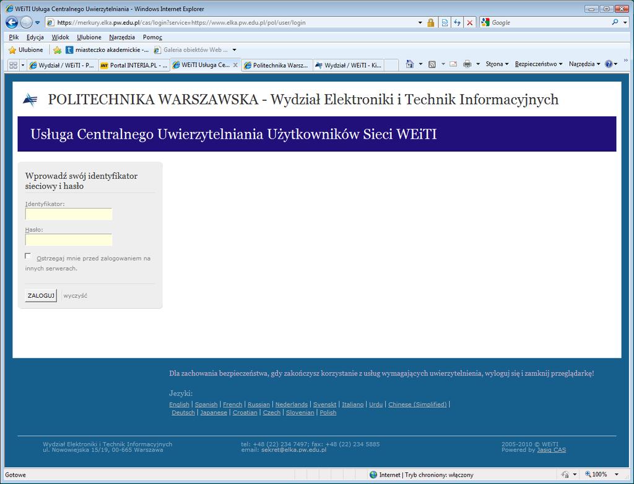This screenshot has height=484, width=634.
Task: Click the browser Back arrow button
Action: point(12,23)
